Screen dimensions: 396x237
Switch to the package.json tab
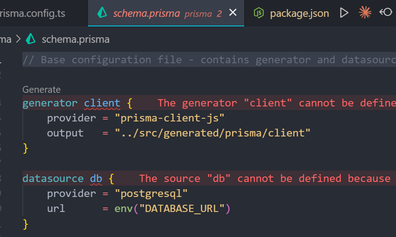tap(299, 13)
